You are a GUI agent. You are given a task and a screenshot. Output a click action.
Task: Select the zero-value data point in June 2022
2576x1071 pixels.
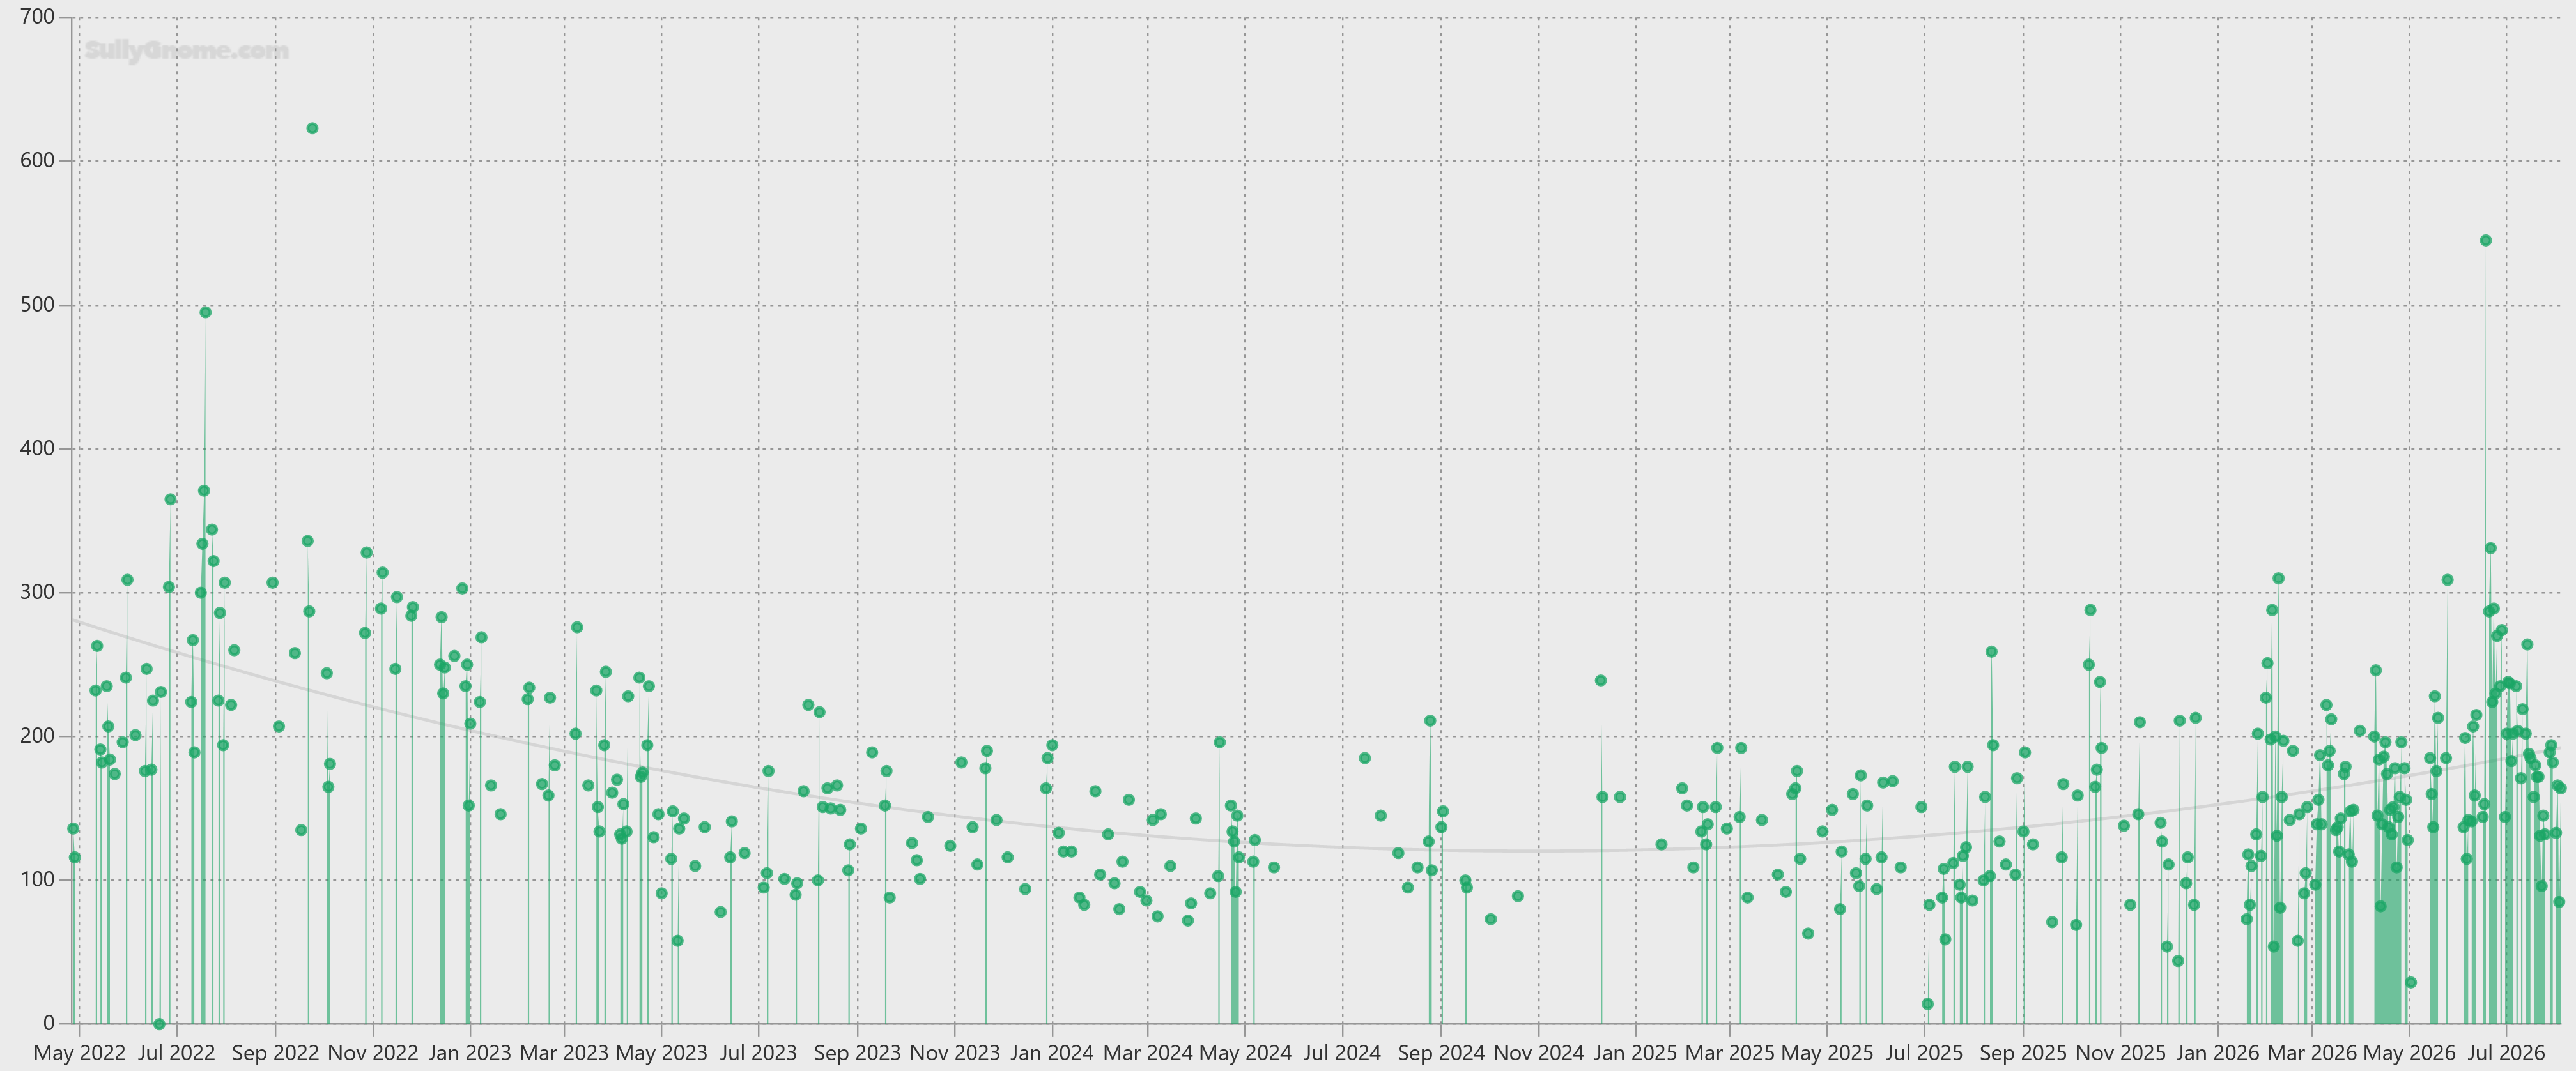[159, 1024]
